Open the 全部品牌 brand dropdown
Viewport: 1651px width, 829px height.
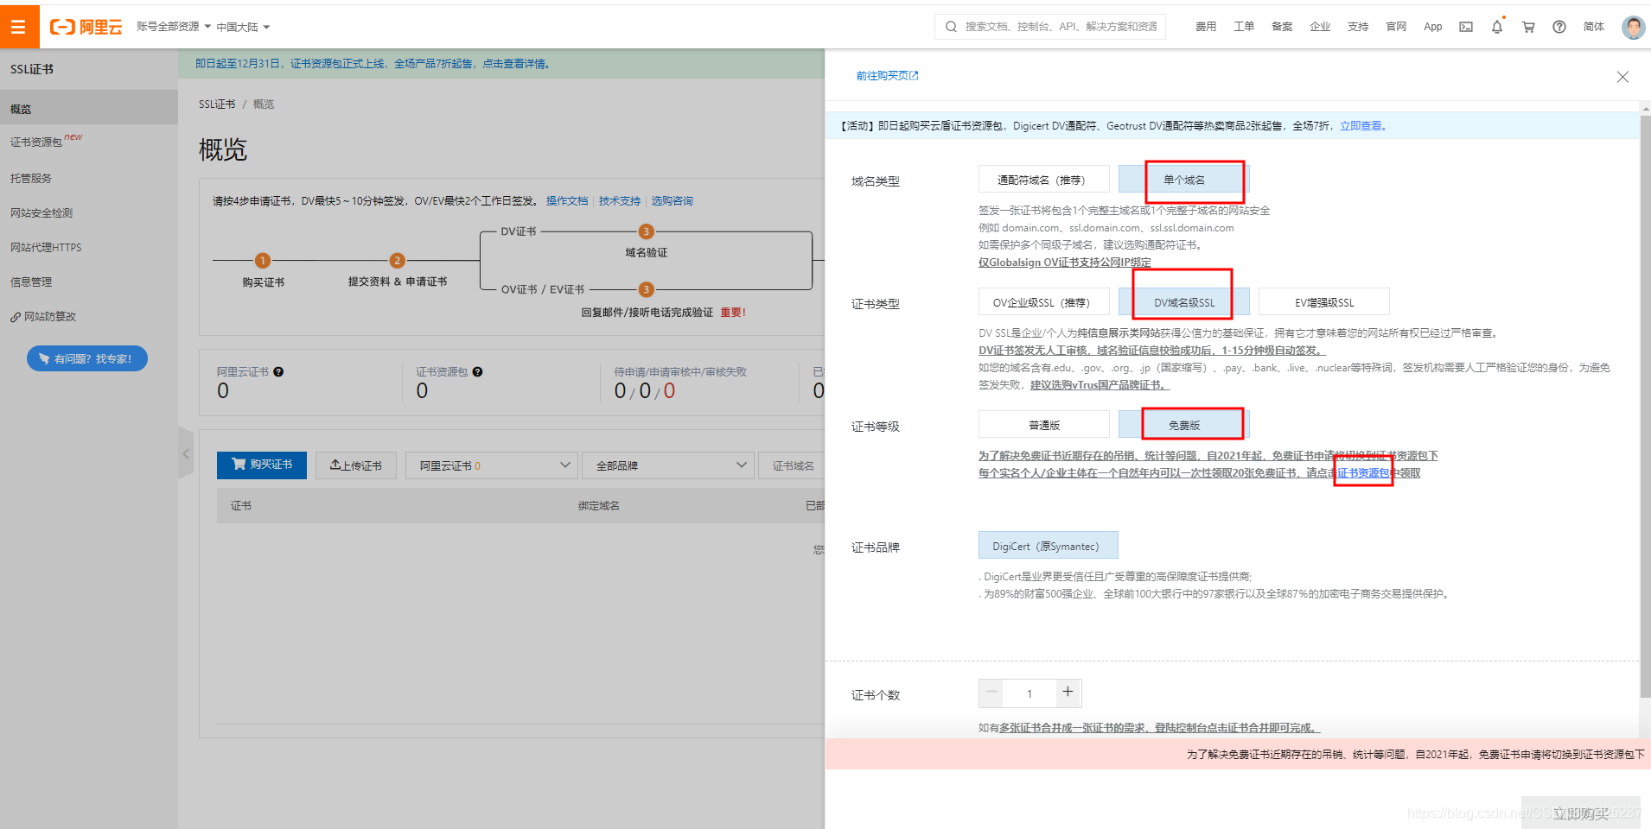667,465
